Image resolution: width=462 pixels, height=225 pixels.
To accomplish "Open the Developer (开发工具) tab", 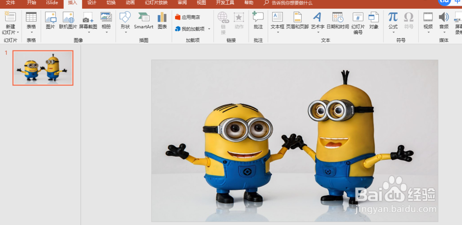I will (x=225, y=3).
